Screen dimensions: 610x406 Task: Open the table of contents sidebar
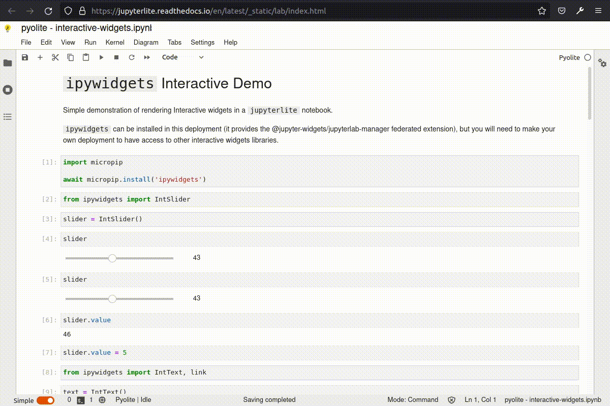(x=7, y=116)
